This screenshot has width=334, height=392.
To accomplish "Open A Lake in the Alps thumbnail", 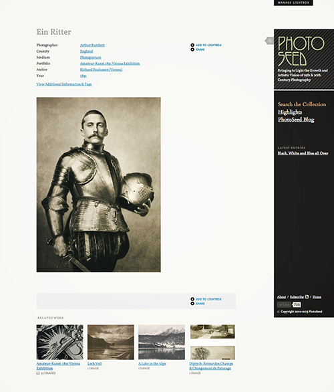I will (x=162, y=342).
